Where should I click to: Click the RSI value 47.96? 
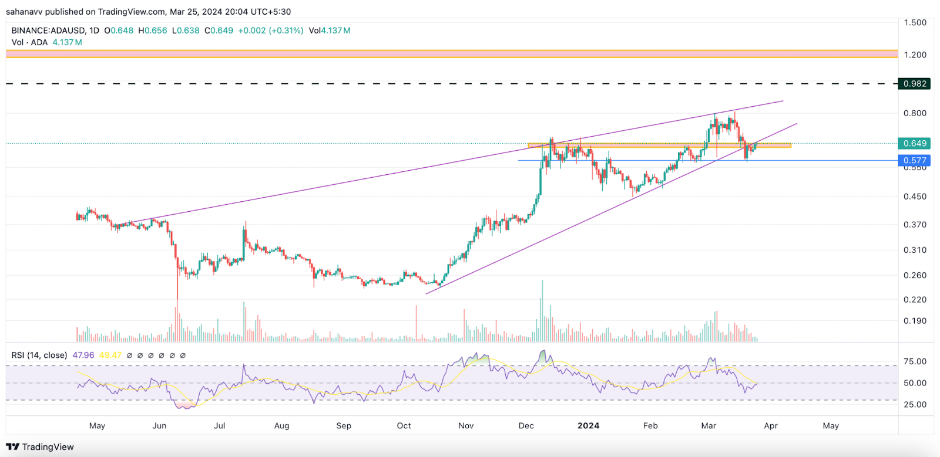point(83,355)
